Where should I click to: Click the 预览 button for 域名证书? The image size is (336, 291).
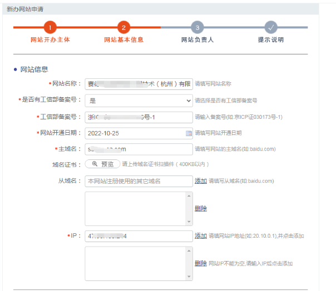click(x=103, y=164)
